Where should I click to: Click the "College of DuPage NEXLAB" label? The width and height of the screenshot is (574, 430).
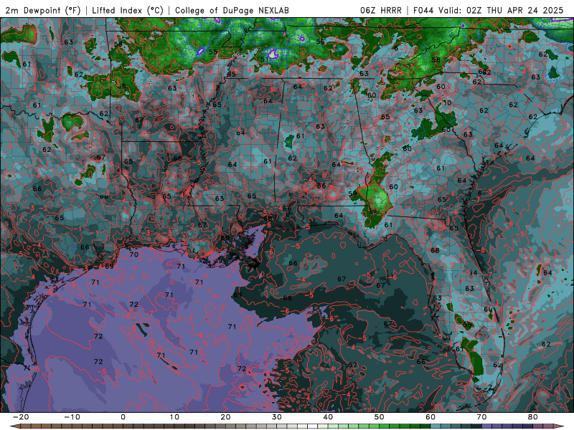232,11
